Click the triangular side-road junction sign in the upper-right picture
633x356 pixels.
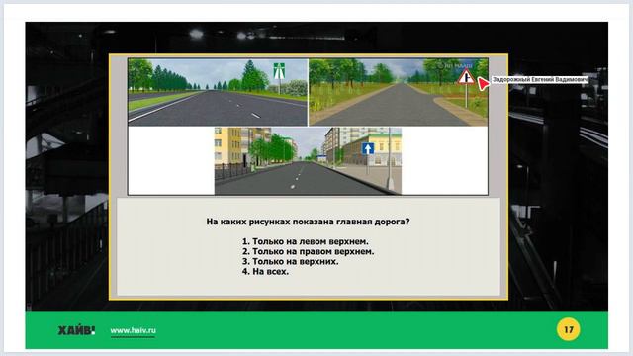466,77
